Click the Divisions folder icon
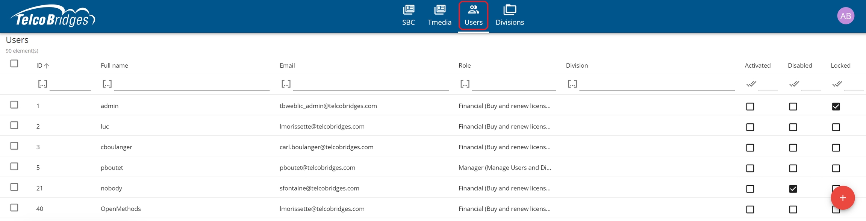This screenshot has height=221, width=866. point(509,10)
